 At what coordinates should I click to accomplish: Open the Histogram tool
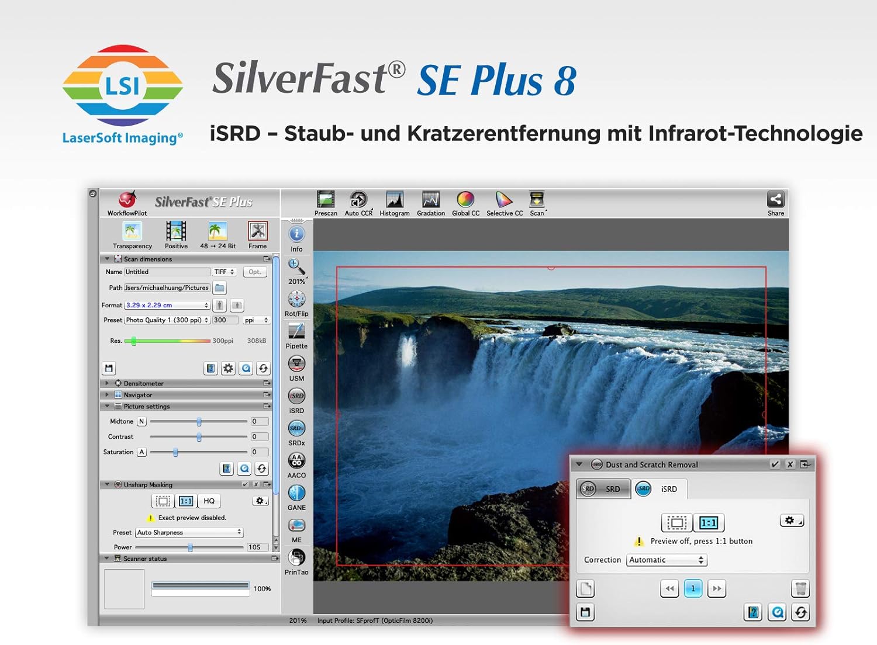(x=395, y=203)
